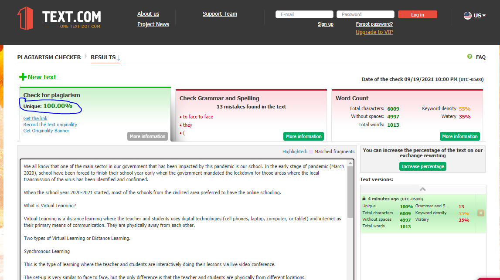Click the 'Synchronous Learning' line
Viewport: 500px width, 280px height.
[x=47, y=251]
